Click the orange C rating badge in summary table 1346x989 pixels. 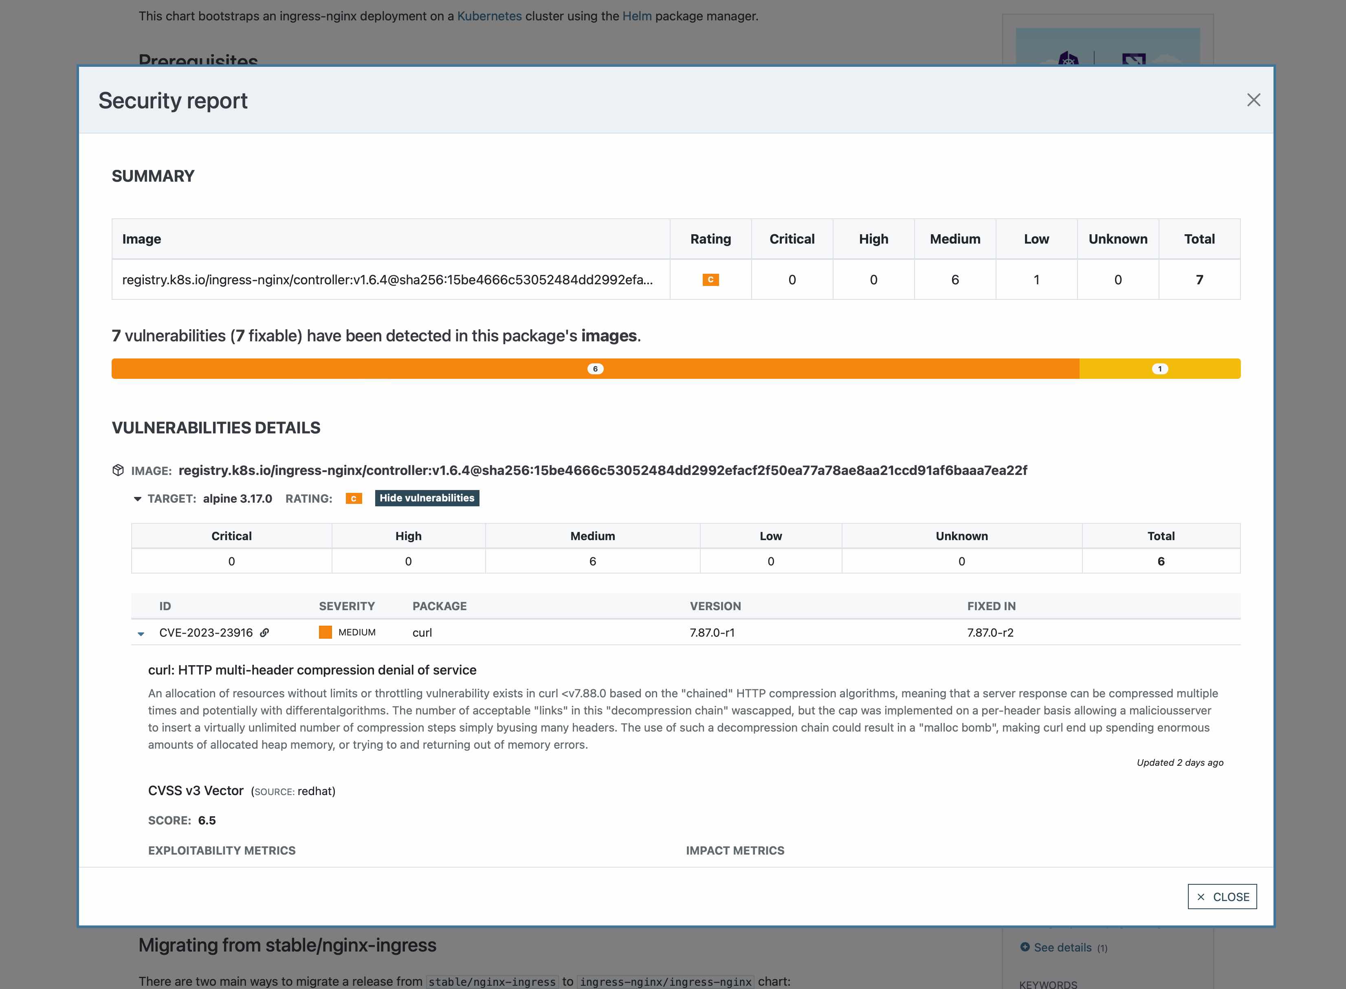pyautogui.click(x=710, y=279)
